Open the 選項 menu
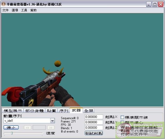The width and height of the screenshot is (165, 139). 15,10
